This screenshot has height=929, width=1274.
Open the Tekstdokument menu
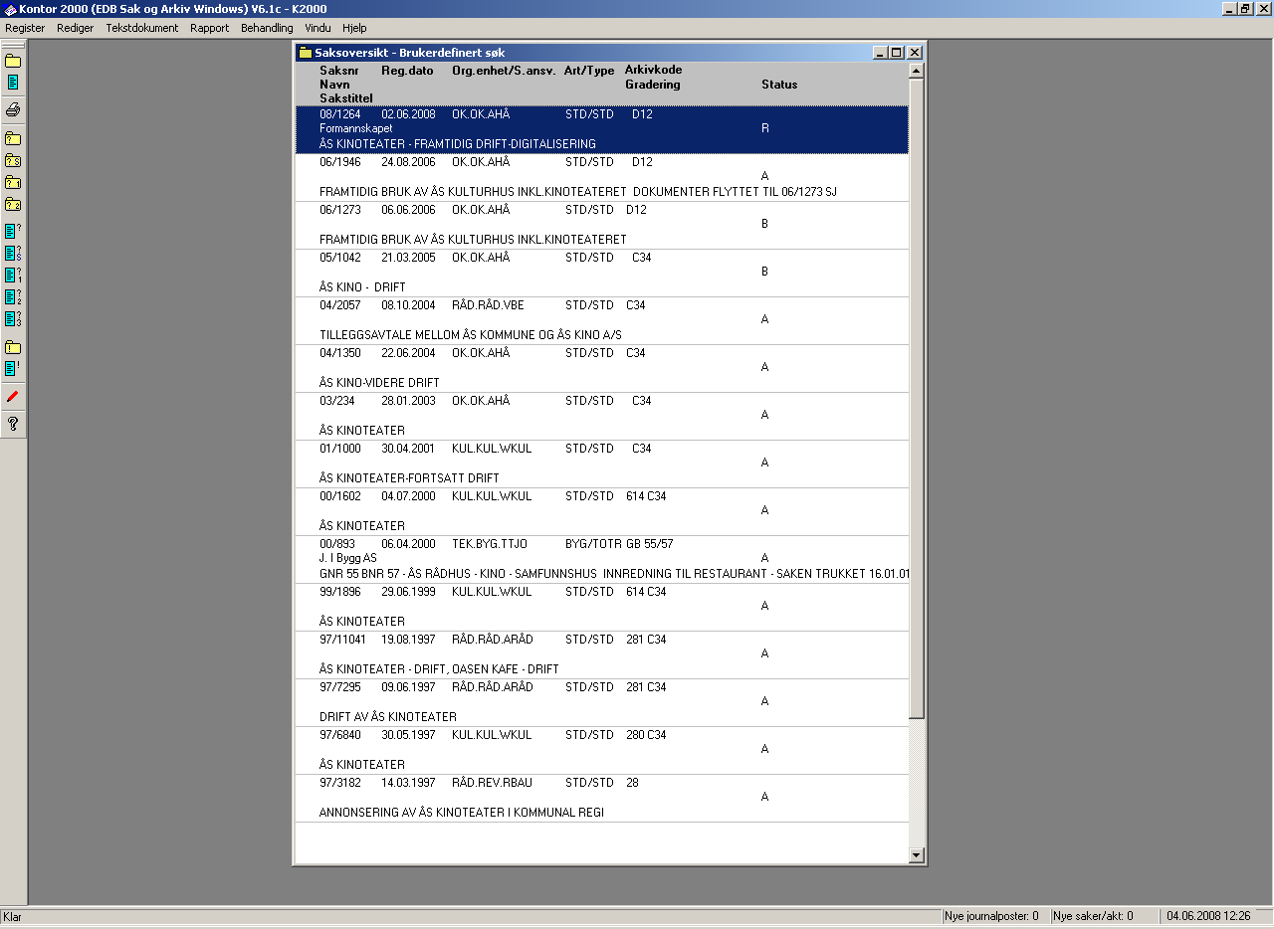142,28
